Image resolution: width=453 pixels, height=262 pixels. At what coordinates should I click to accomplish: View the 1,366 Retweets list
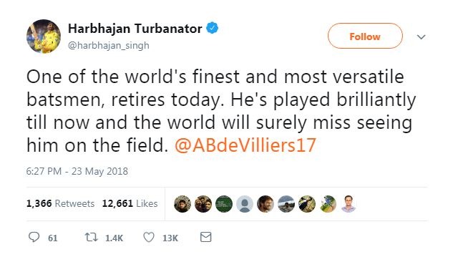click(60, 203)
